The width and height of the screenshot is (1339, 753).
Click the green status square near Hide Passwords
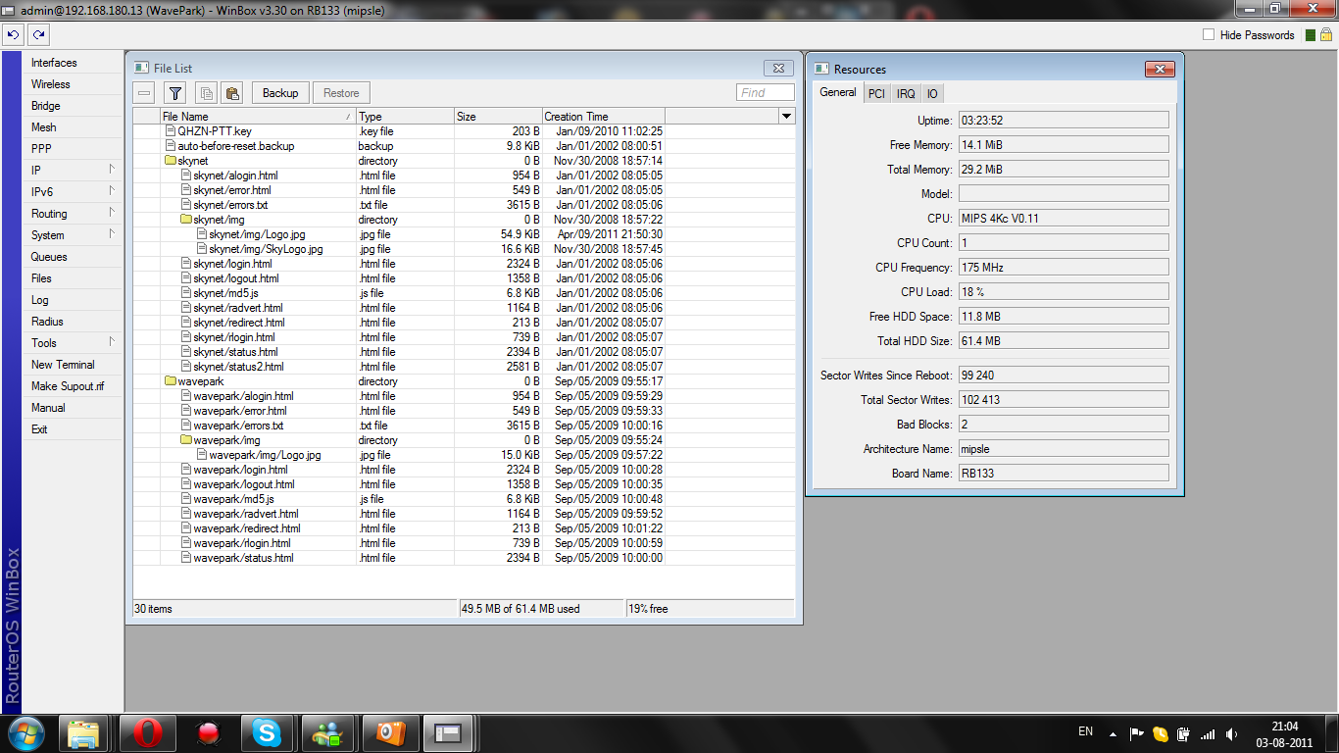pos(1311,35)
